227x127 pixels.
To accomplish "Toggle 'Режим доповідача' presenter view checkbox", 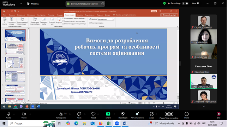I will (90, 23).
